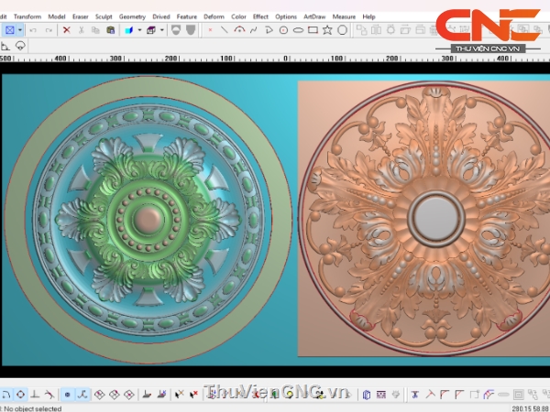Viewport: 550px width, 412px height.
Task: Select the Star drawing tool
Action: click(x=328, y=30)
